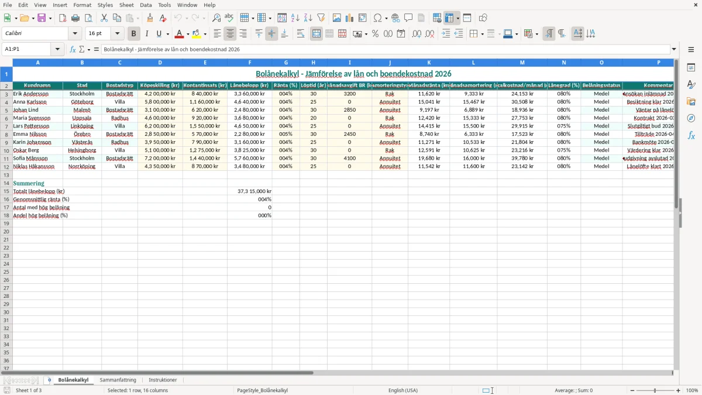The width and height of the screenshot is (702, 395).
Task: Click the AutoFilter funnel icon
Action: (321, 18)
